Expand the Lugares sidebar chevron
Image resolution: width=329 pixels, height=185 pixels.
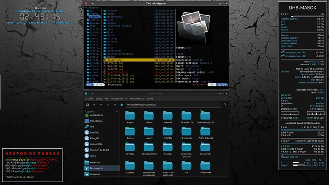click(117, 112)
